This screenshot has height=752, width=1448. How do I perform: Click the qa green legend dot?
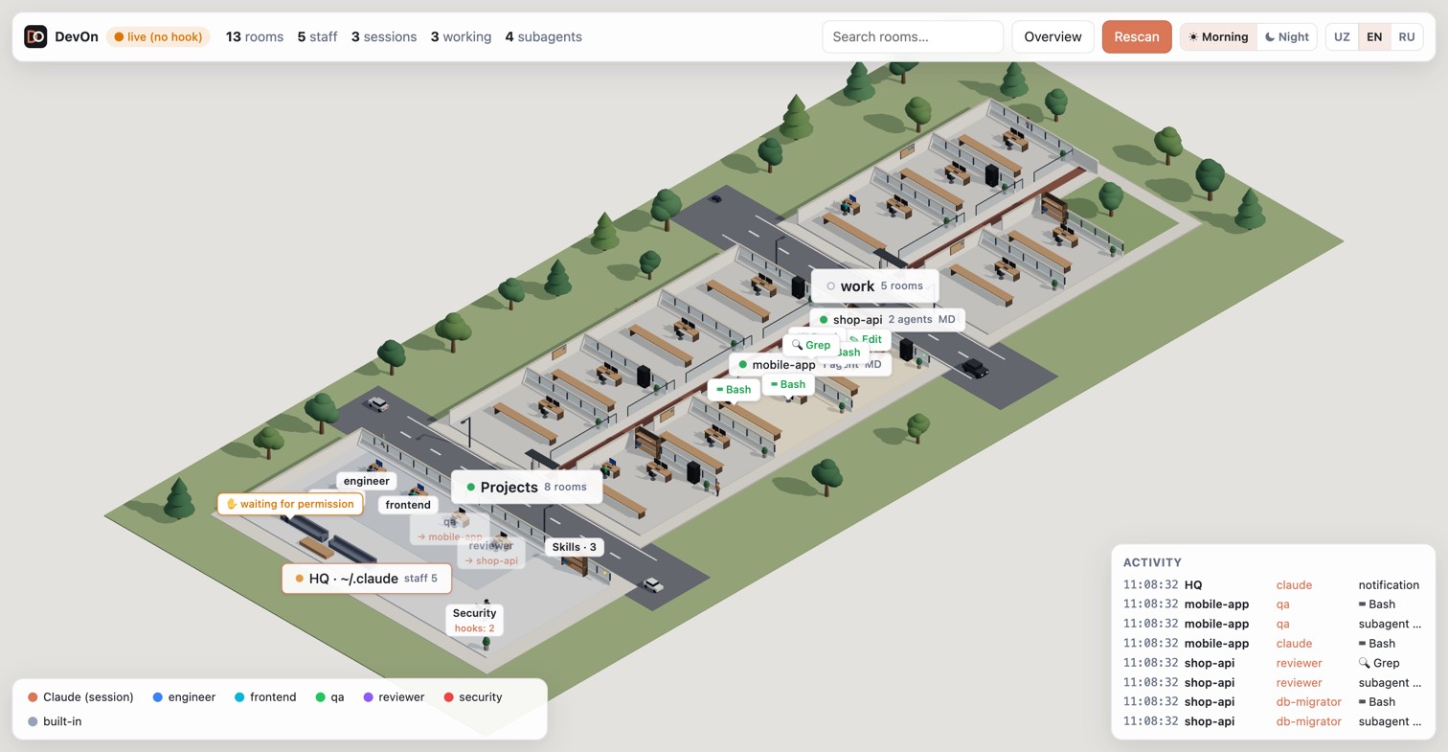point(321,697)
